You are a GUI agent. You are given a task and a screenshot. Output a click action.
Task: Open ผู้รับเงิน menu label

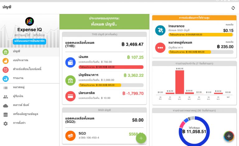(18, 96)
